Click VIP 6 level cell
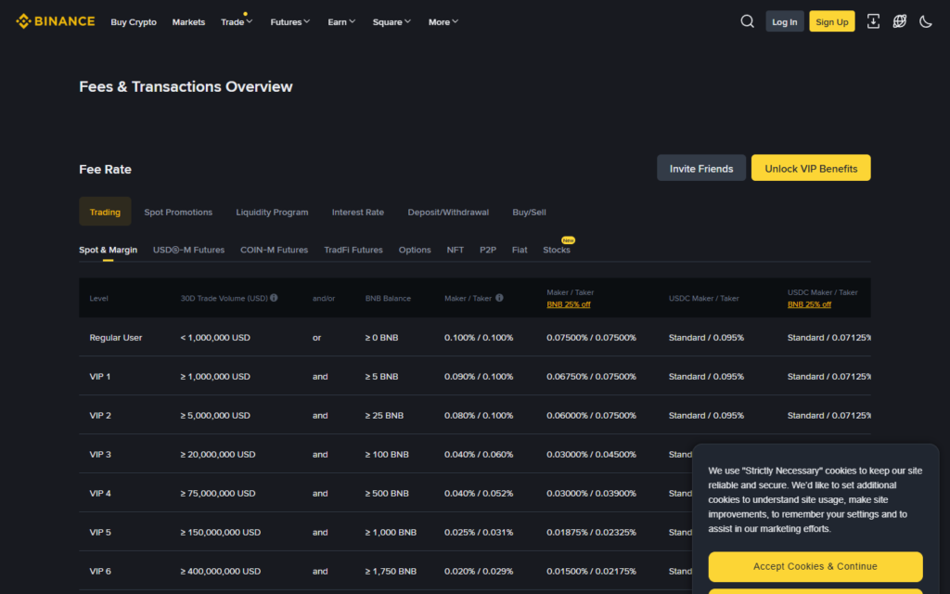The height and width of the screenshot is (594, 950). point(100,571)
